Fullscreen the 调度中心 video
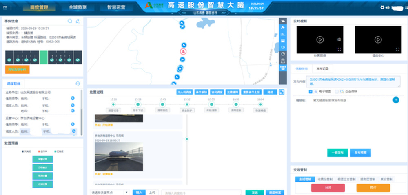 (397, 49)
